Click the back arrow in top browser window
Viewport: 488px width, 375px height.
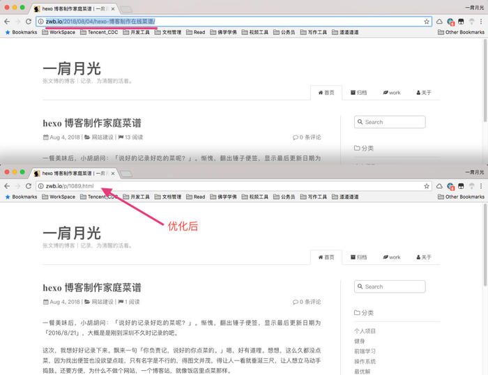click(x=7, y=22)
